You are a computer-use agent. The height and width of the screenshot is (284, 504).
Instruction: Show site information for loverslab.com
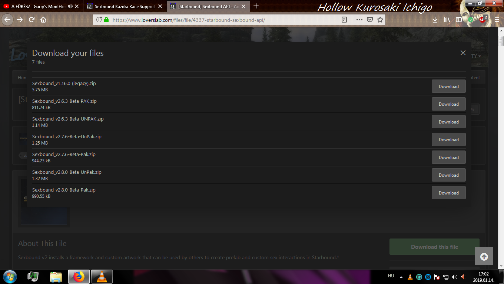pyautogui.click(x=99, y=20)
